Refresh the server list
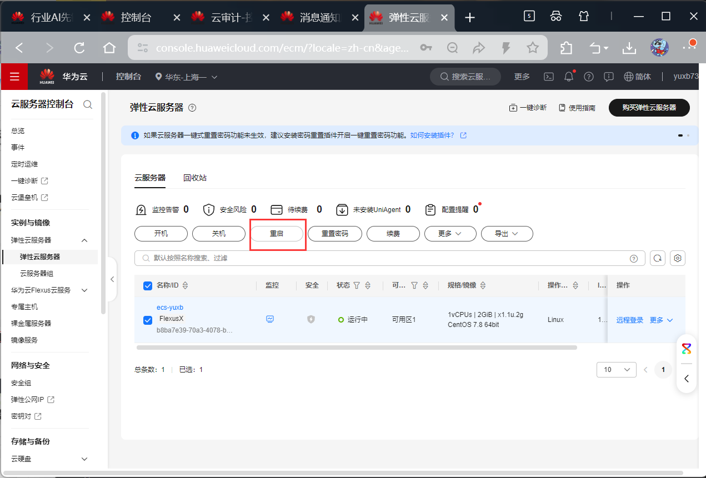The image size is (706, 478). tap(658, 258)
